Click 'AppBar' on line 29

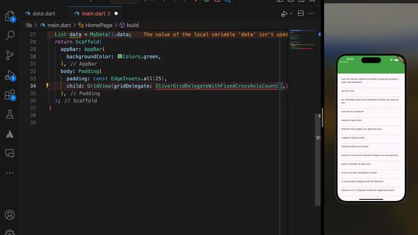[93, 49]
